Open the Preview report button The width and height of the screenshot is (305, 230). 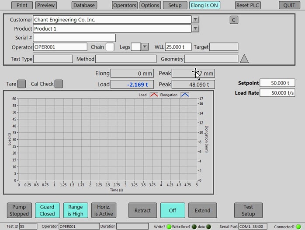(46, 5)
